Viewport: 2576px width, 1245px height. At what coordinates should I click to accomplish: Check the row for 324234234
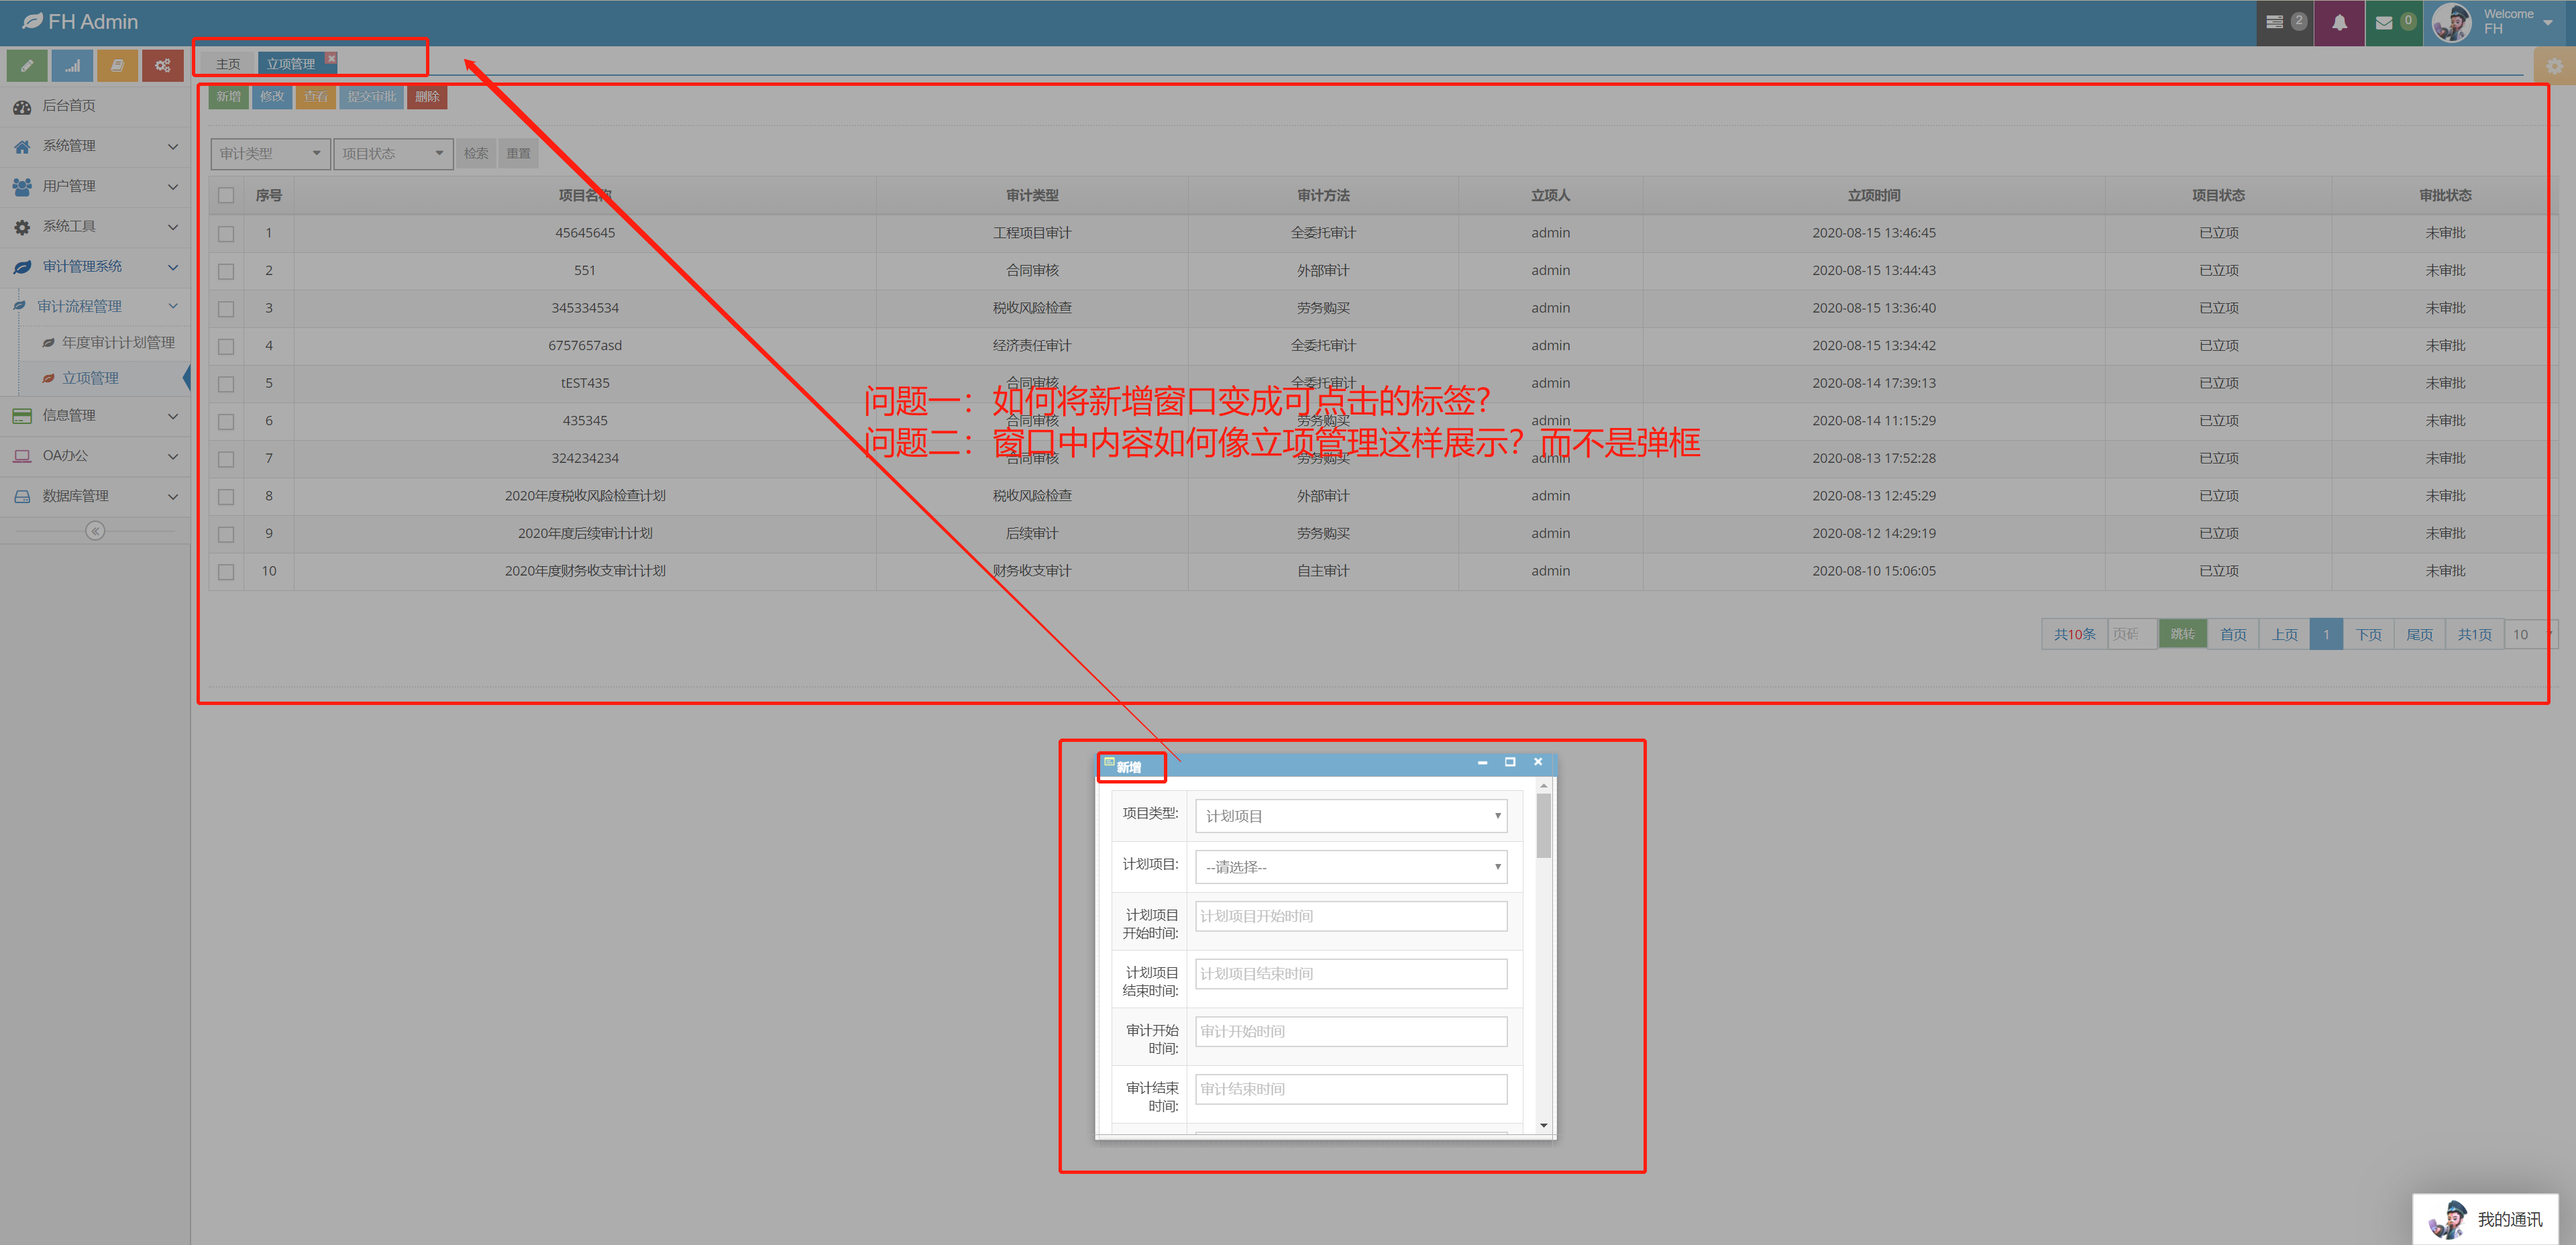pos(226,459)
